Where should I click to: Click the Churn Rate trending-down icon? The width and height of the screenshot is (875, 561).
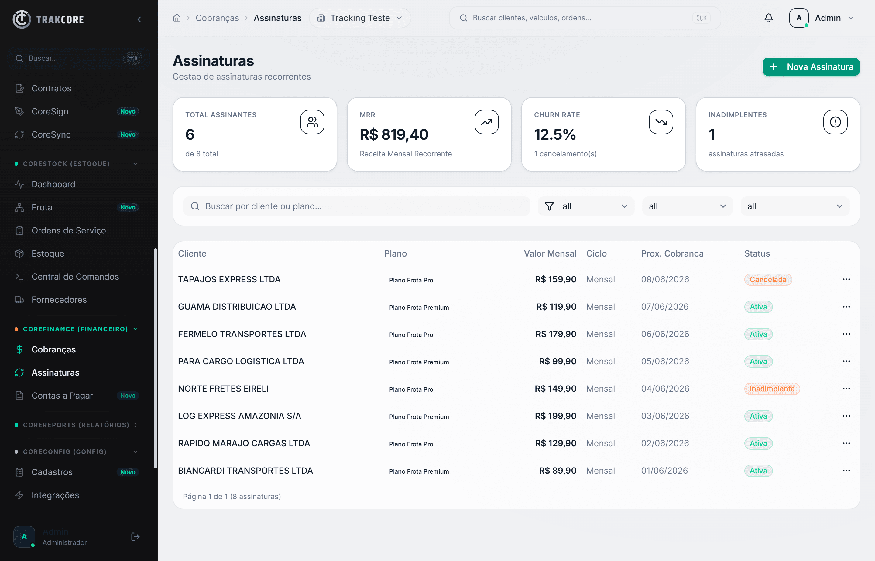[x=661, y=122]
